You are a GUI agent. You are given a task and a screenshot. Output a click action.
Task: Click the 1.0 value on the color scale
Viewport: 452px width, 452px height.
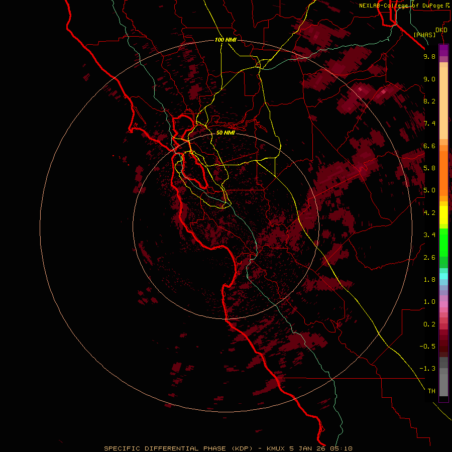pos(429,302)
